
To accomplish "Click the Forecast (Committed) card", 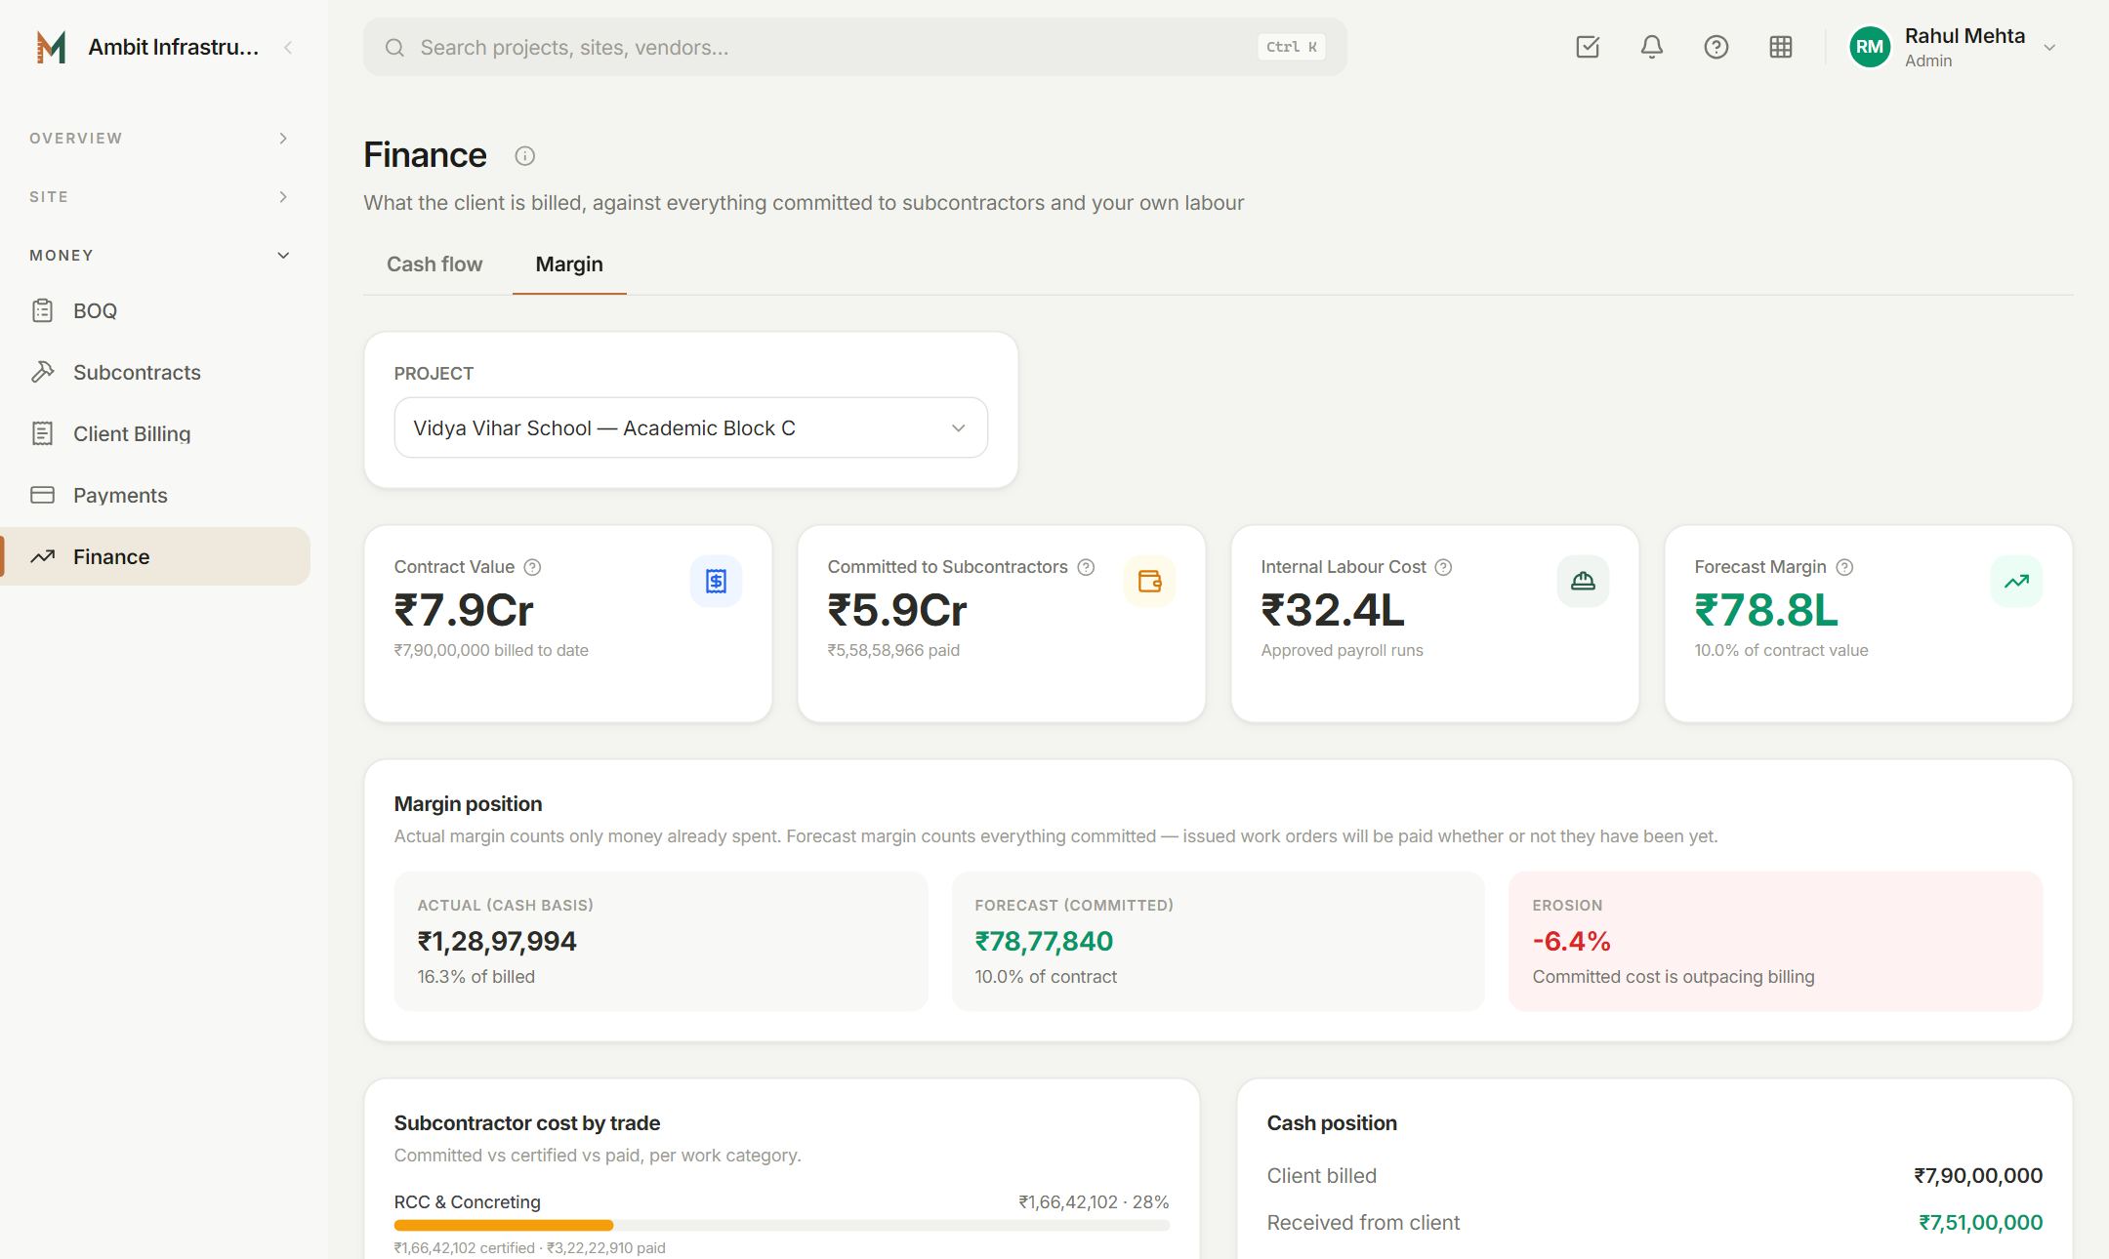I will (1218, 941).
